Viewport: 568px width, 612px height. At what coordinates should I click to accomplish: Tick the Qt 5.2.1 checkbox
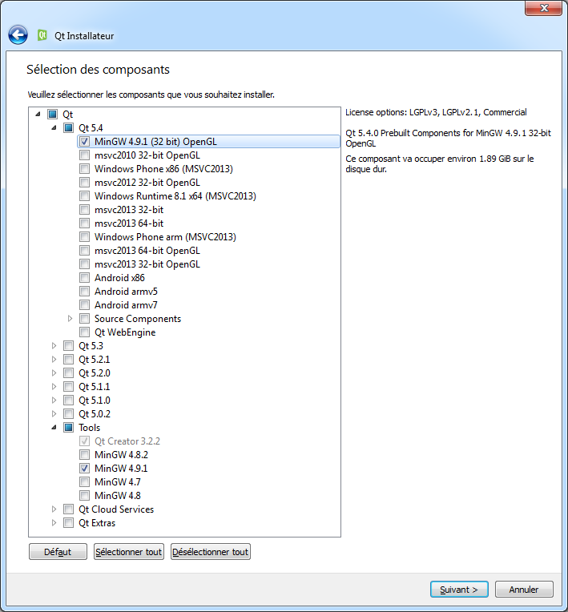point(68,360)
